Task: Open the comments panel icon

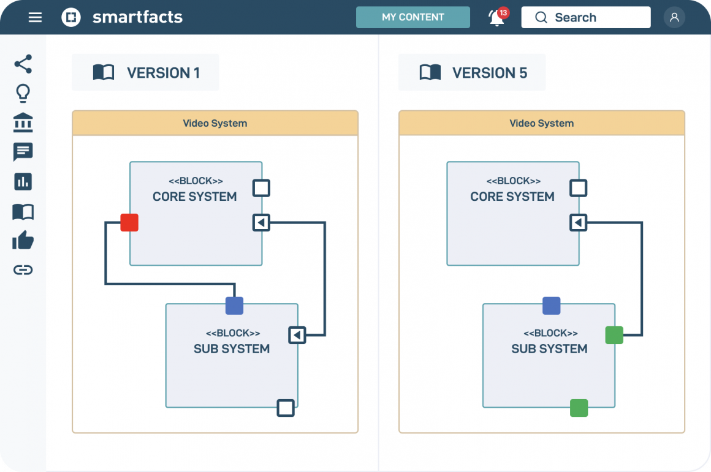Action: point(23,152)
